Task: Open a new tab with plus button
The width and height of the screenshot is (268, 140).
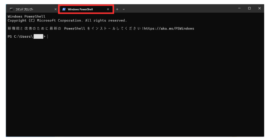Action: (x=117, y=9)
